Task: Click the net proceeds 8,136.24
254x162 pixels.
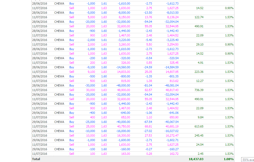Action: click(x=173, y=17)
